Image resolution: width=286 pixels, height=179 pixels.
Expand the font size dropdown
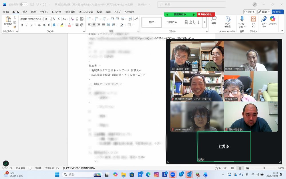pyautogui.click(x=50, y=19)
